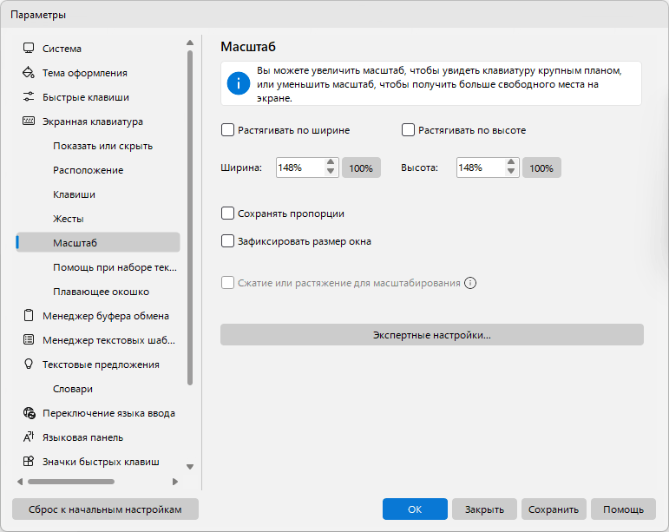Click the Значки быстрых клавиш icon

29,462
